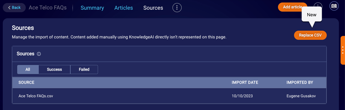Show info icon tooltip beside Sources heading
345x110 pixels.
[x=39, y=54]
